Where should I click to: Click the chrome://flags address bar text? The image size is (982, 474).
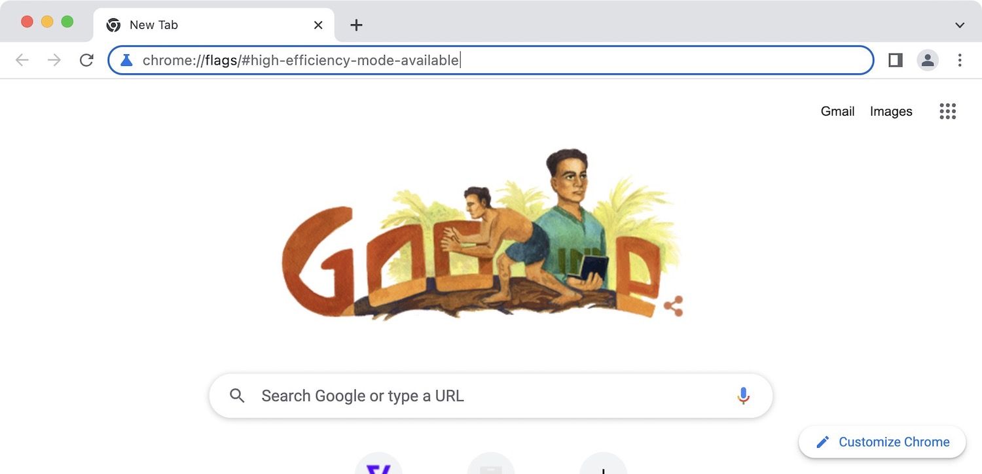(x=301, y=60)
